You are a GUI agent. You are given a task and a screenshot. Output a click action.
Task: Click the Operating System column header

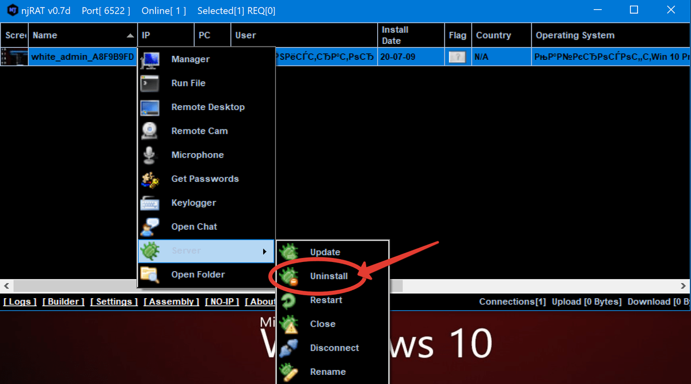click(611, 36)
